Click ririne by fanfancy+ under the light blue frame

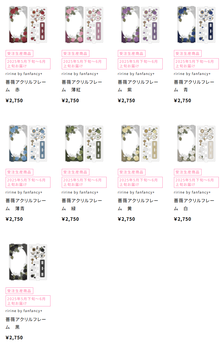[x=24, y=192]
